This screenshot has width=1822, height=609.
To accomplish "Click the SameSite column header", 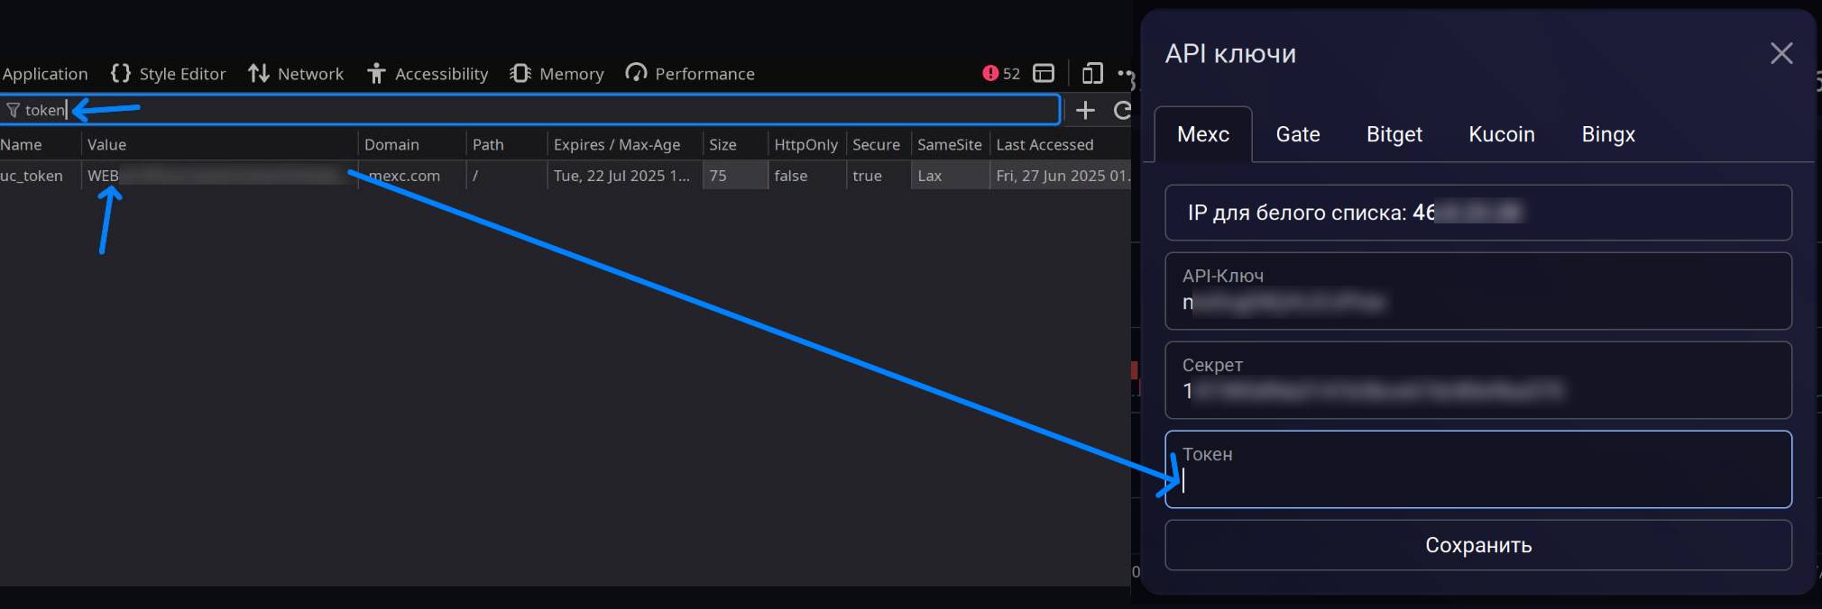I will coord(950,144).
